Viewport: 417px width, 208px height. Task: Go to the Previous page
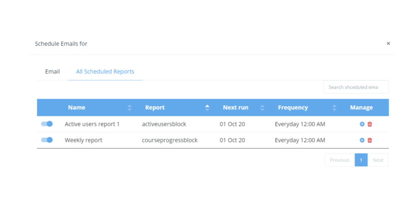340,160
